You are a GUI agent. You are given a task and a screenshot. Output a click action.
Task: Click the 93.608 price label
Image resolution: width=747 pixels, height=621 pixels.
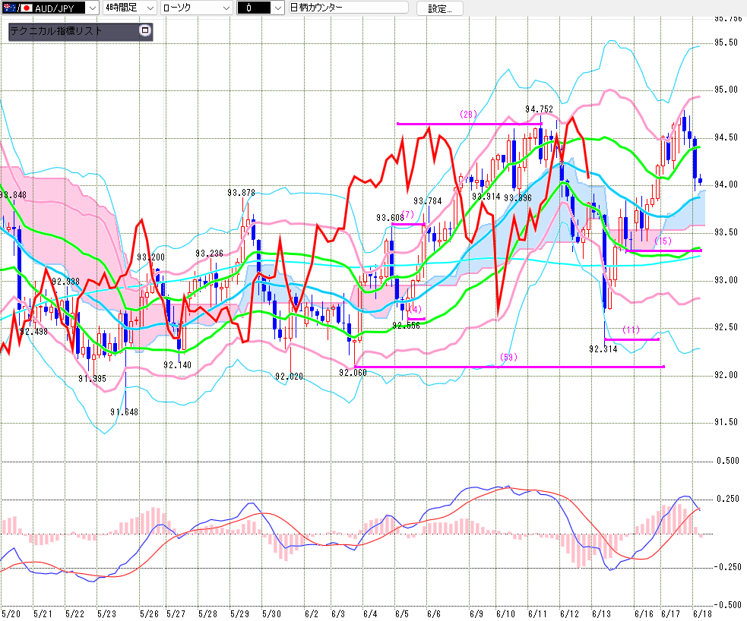click(390, 218)
